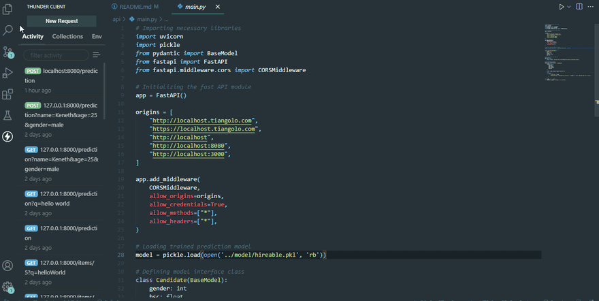This screenshot has width=599, height=301.
Task: Click '1 hour ago' timestamp text
Action: click(38, 91)
